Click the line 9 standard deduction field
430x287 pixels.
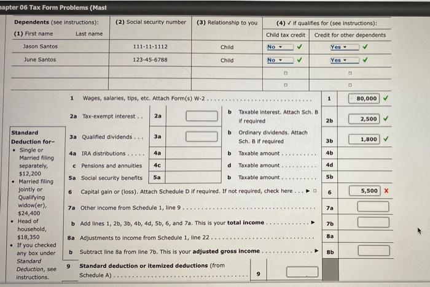click(x=302, y=272)
